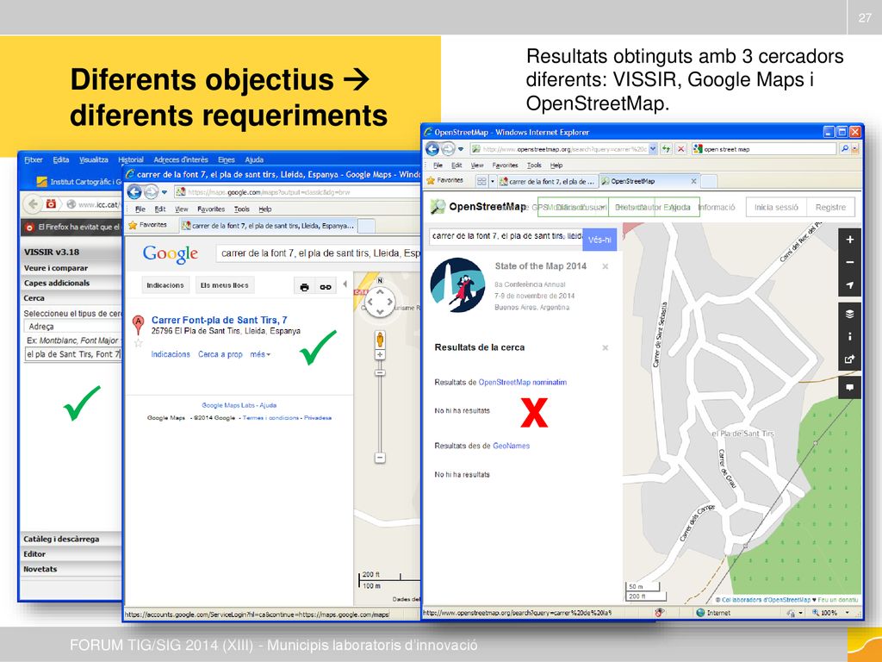This screenshot has height=662, width=882.
Task: Click the search magnifier in the OpenStreetMap browser
Action: tap(844, 148)
